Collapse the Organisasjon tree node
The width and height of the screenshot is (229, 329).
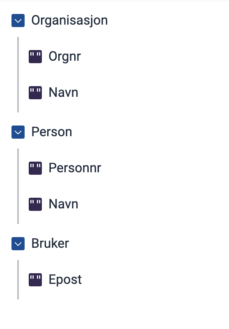click(x=18, y=21)
